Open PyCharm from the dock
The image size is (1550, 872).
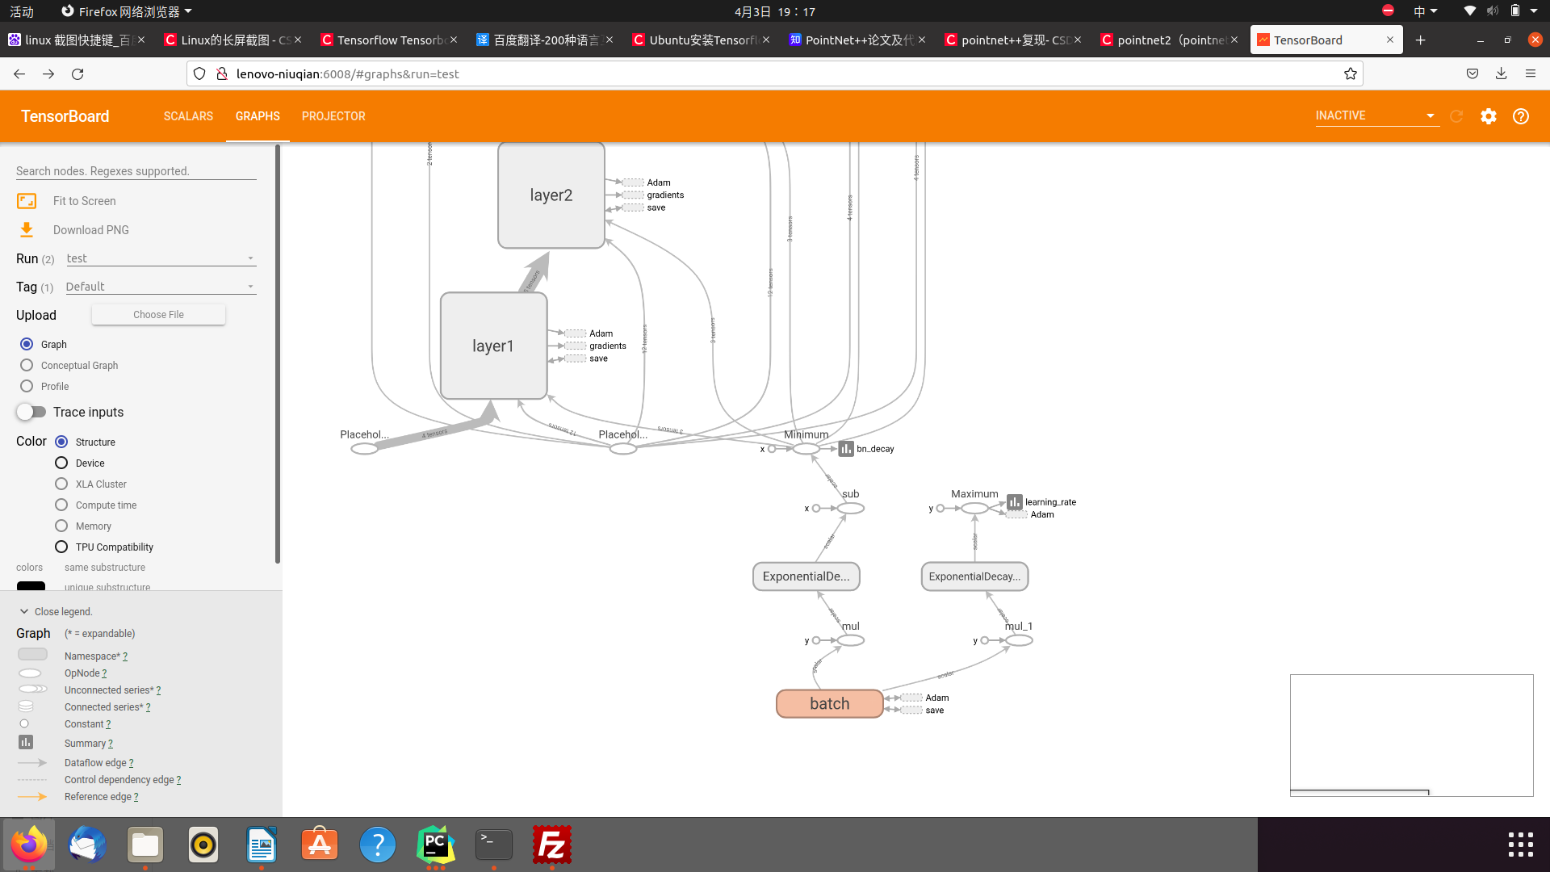click(x=435, y=845)
